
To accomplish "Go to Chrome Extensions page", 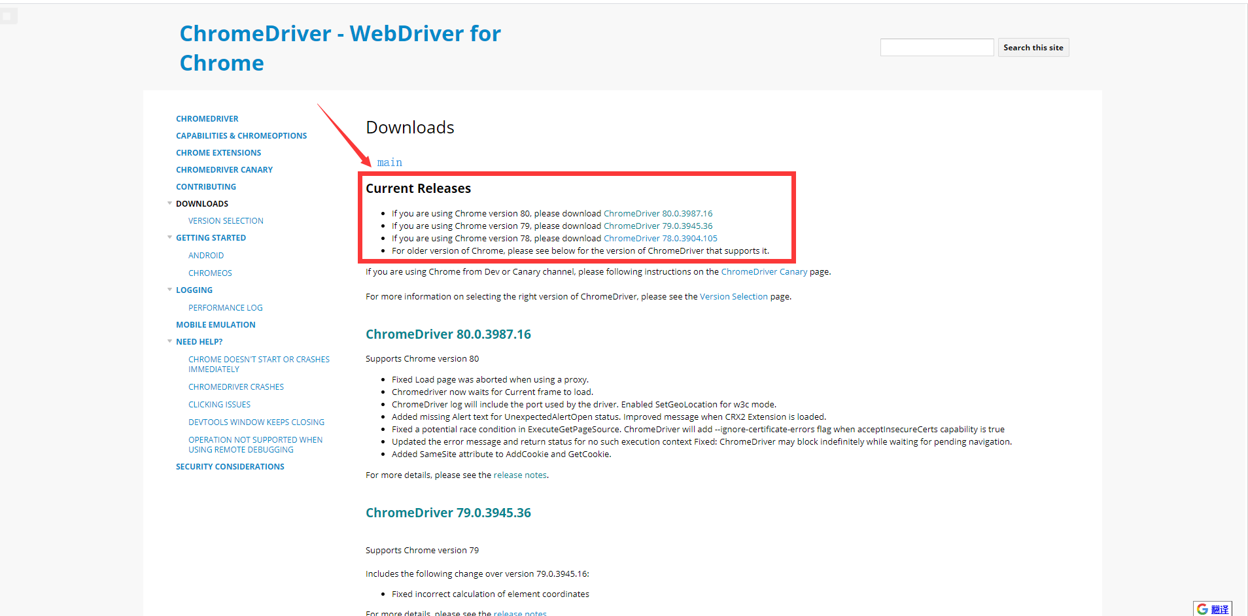I will tap(218, 152).
